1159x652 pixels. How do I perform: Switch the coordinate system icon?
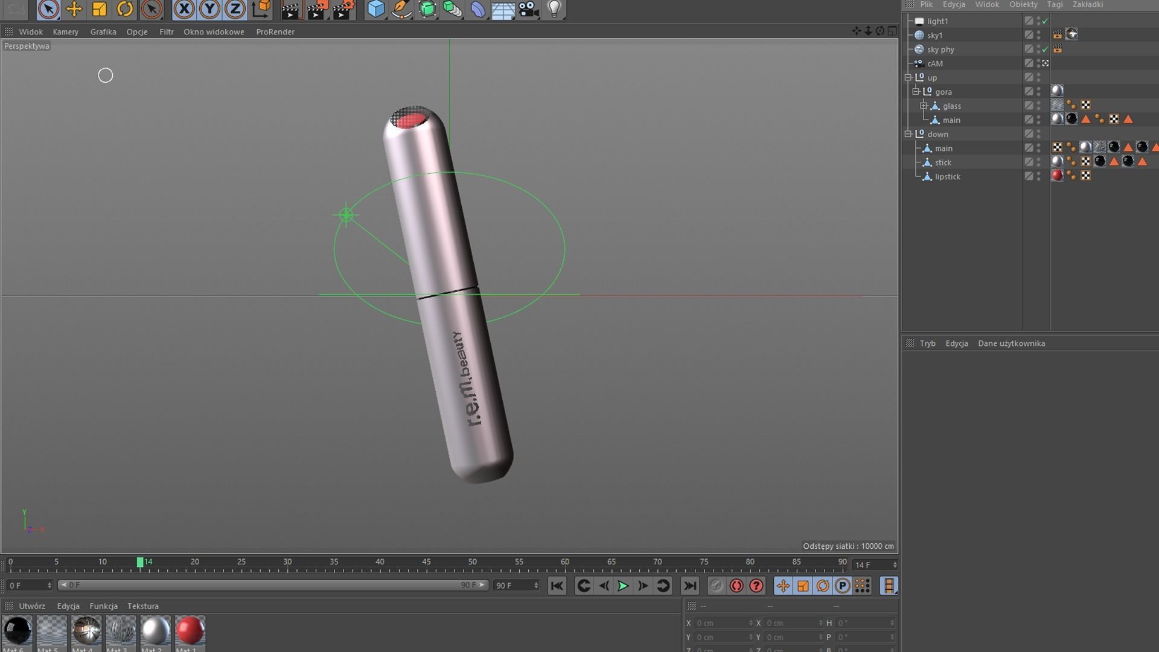pos(261,9)
